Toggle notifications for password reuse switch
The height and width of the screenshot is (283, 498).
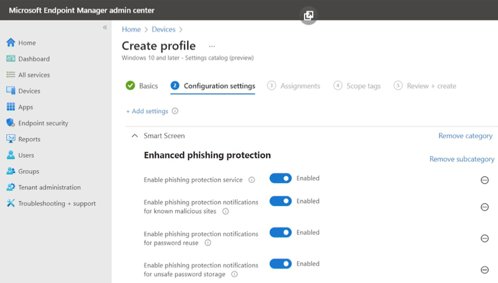(x=280, y=233)
